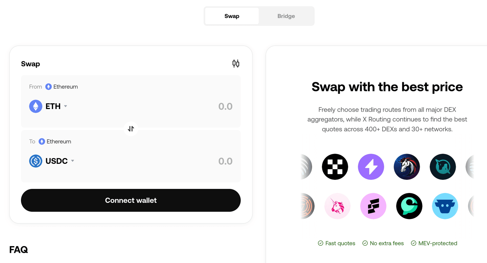487x263 pixels.
Task: Click the USDC coin icon
Action: pos(36,161)
